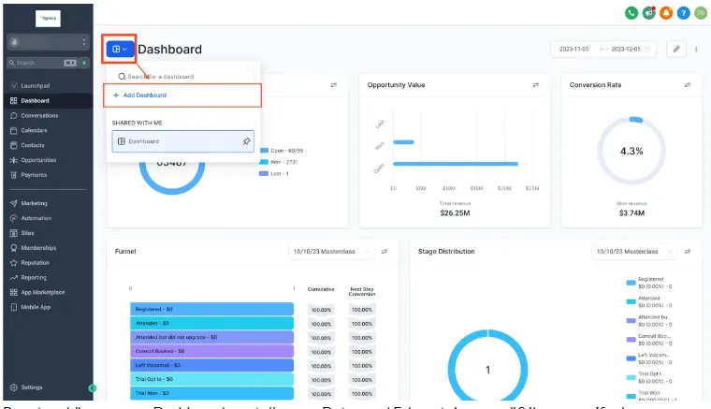The width and height of the screenshot is (711, 409).
Task: Click the pencil edit dashboard icon
Action: click(x=676, y=49)
